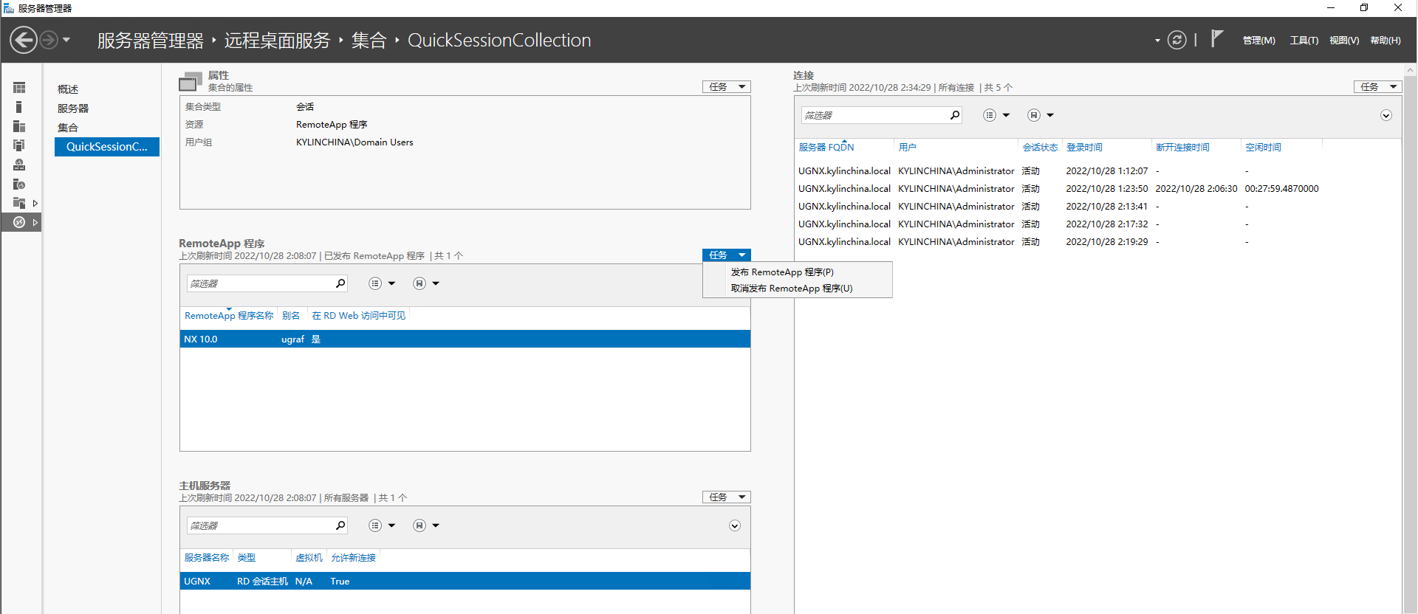Click the 主机服务器 filter input field

point(259,525)
